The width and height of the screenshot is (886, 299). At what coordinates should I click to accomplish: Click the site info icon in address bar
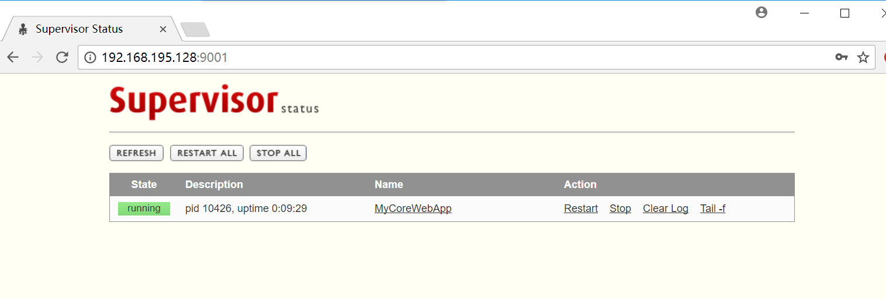pyautogui.click(x=90, y=57)
